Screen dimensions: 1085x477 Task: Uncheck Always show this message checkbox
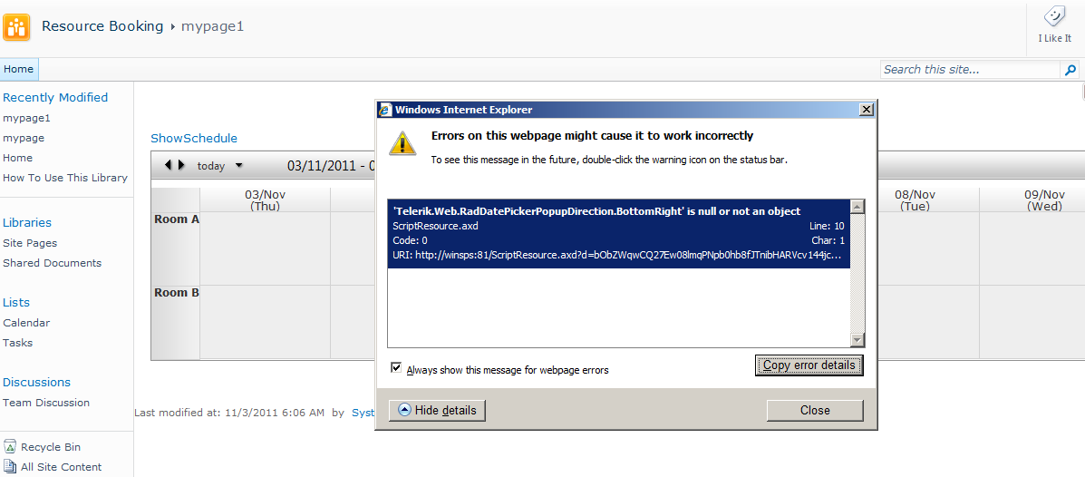tap(396, 368)
